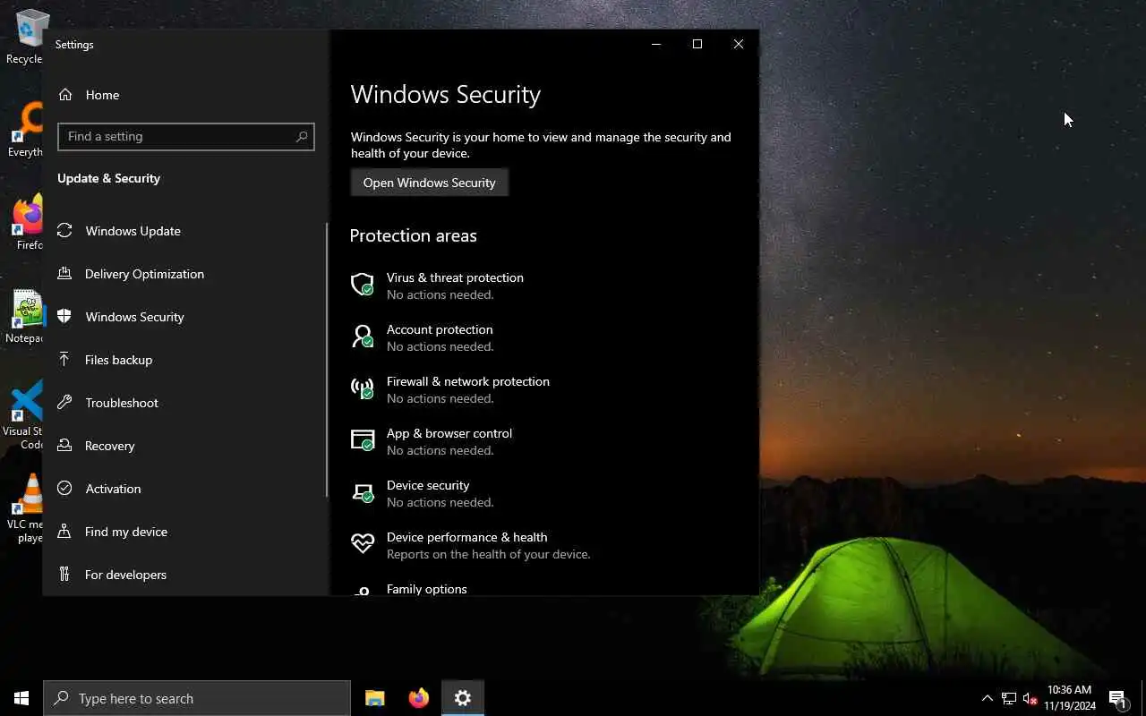1146x716 pixels.
Task: Click the Device performance & health heart icon
Action: (363, 543)
